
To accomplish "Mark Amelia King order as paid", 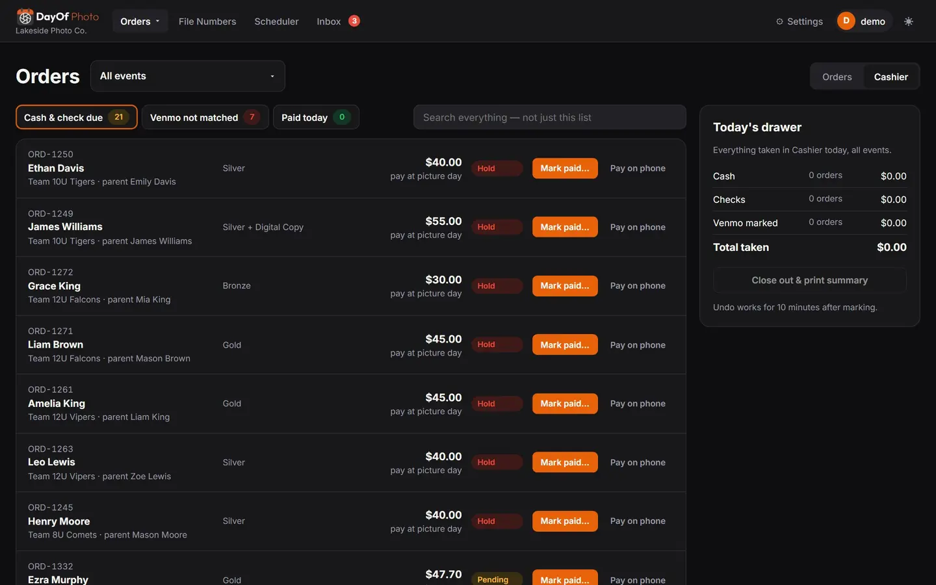I will (x=565, y=404).
